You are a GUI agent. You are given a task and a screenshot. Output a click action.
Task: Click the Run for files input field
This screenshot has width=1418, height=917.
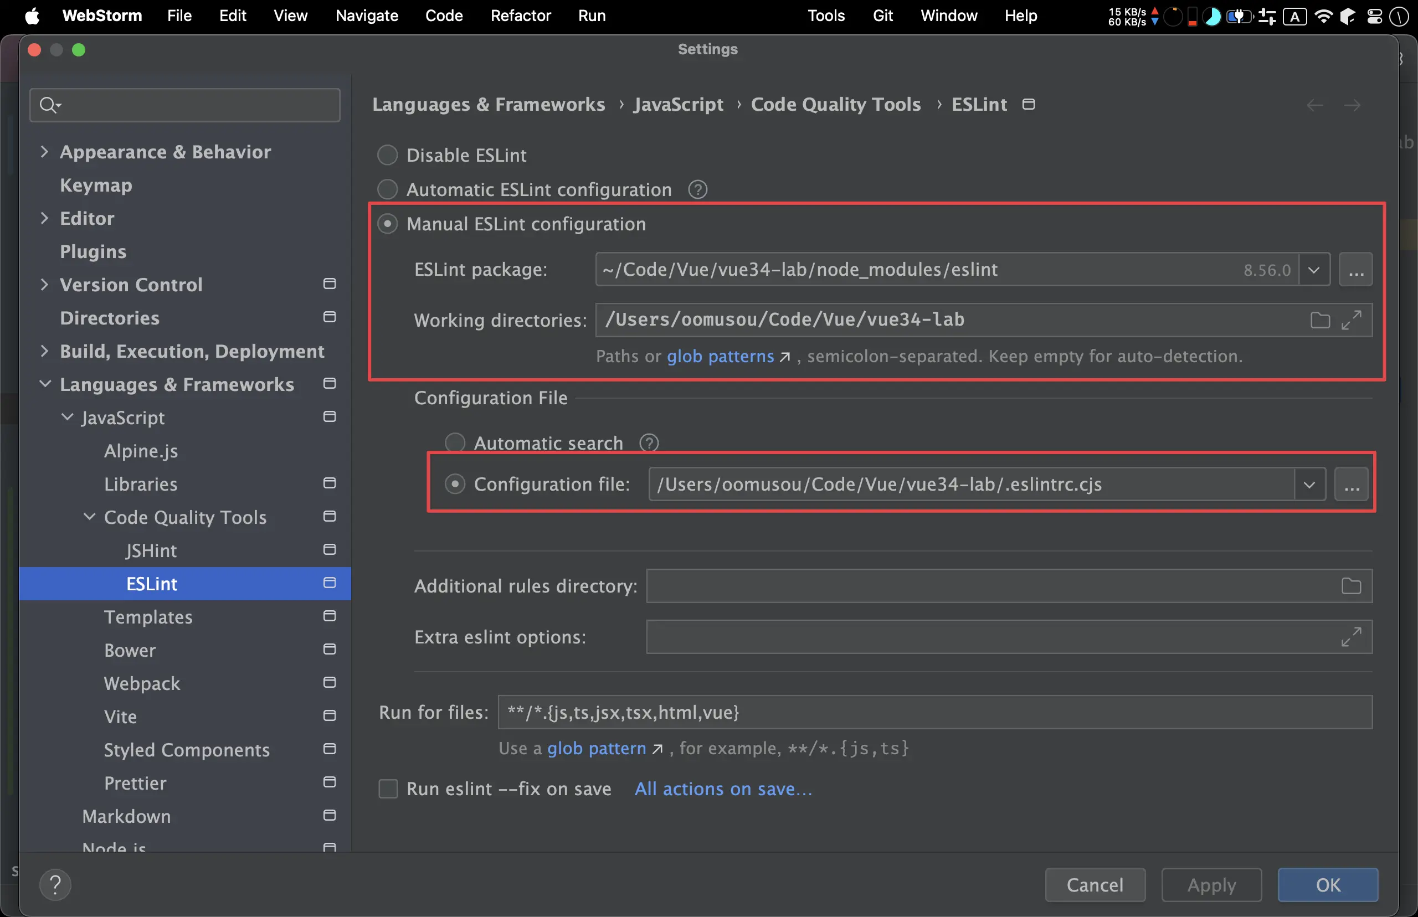click(934, 713)
